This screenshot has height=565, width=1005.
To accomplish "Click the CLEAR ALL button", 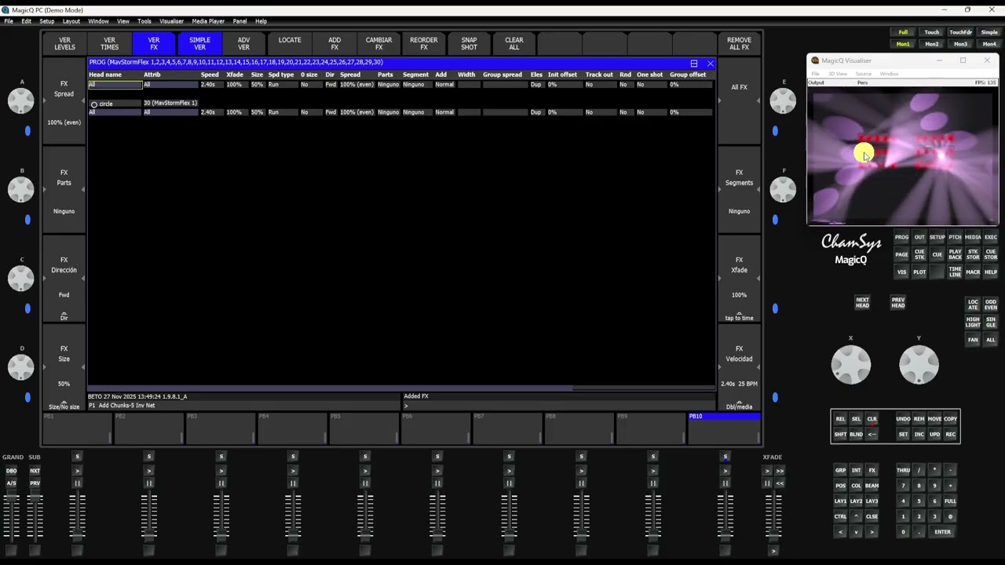I will point(514,43).
